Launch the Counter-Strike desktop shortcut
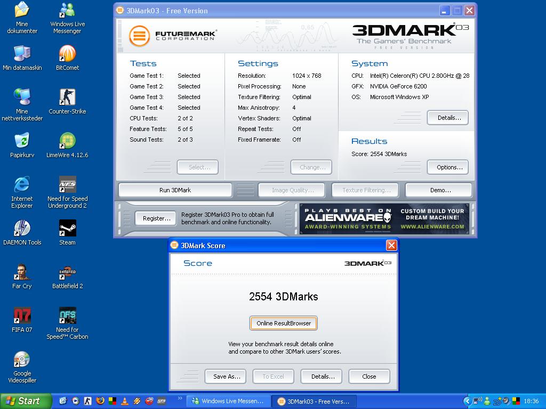The height and width of the screenshot is (409, 546). coord(67,101)
